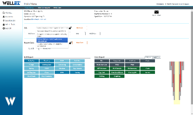Switch to the Multi Day tab
This screenshot has height=115, width=193.
(156, 57)
